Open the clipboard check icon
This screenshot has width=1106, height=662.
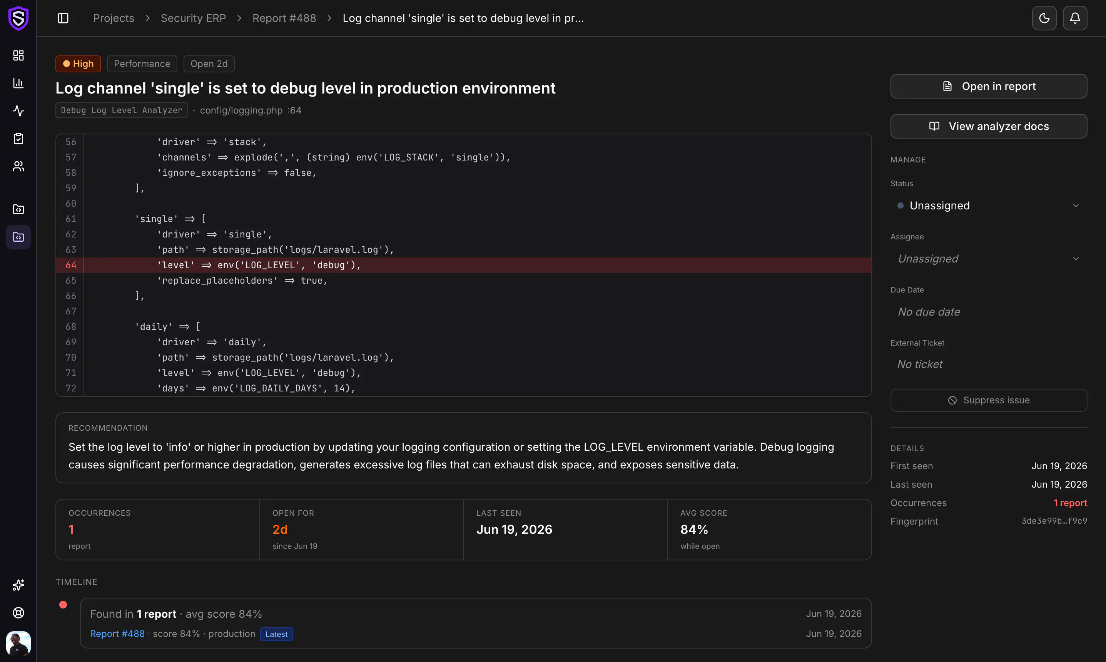[18, 138]
